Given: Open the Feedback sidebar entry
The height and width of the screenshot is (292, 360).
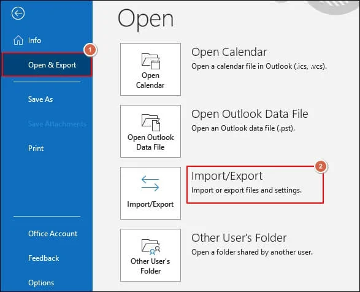Looking at the screenshot, I should [44, 258].
